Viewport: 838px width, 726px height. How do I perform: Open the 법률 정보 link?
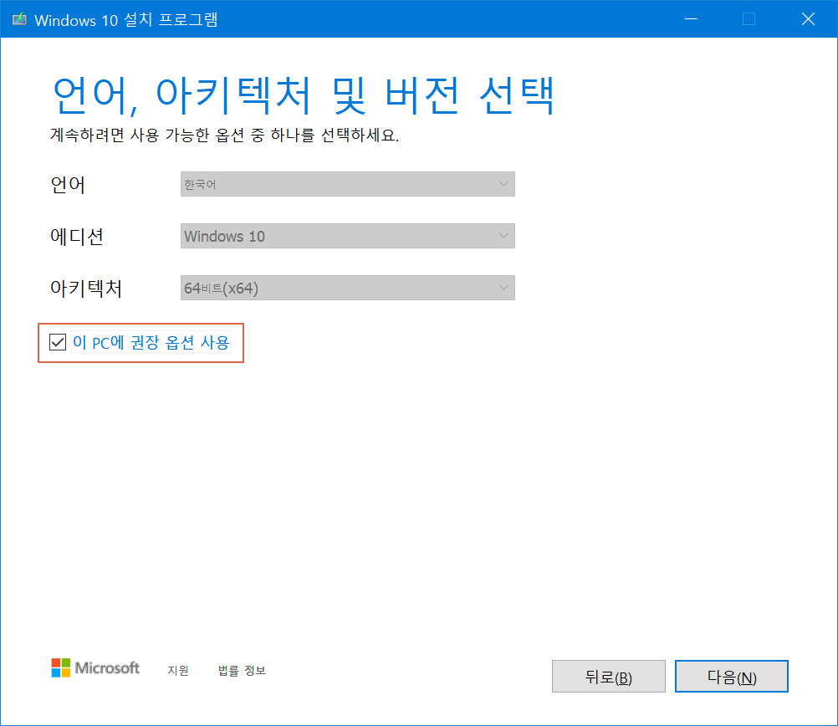242,670
